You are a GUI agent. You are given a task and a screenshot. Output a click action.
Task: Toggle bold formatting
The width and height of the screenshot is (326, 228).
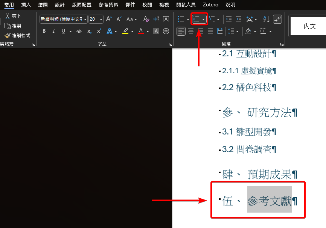click(44, 31)
